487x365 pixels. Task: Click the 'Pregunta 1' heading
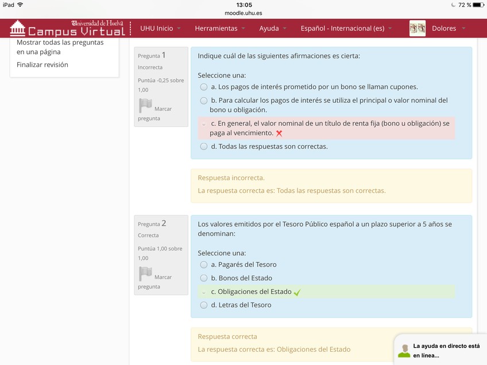(152, 55)
